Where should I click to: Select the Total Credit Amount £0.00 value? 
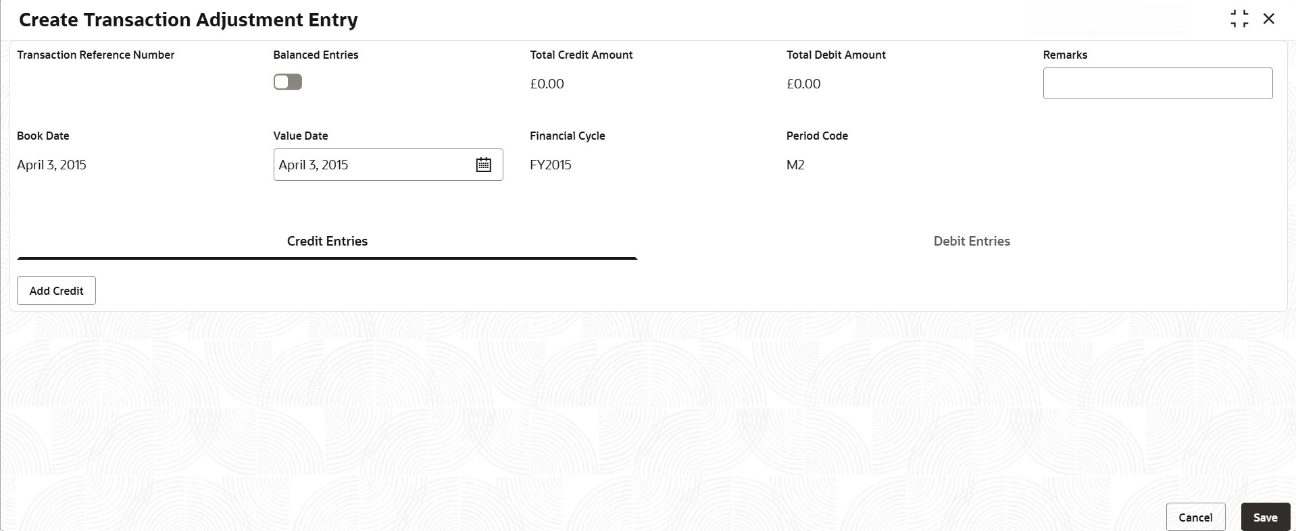pos(547,84)
